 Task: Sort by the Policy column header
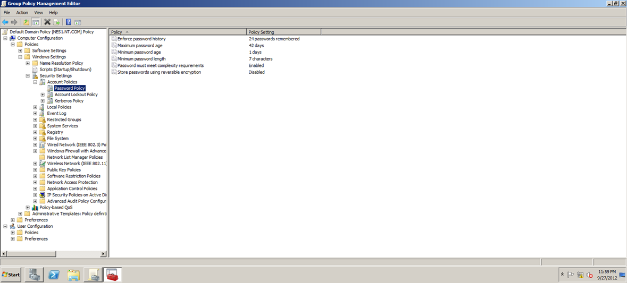click(x=178, y=32)
